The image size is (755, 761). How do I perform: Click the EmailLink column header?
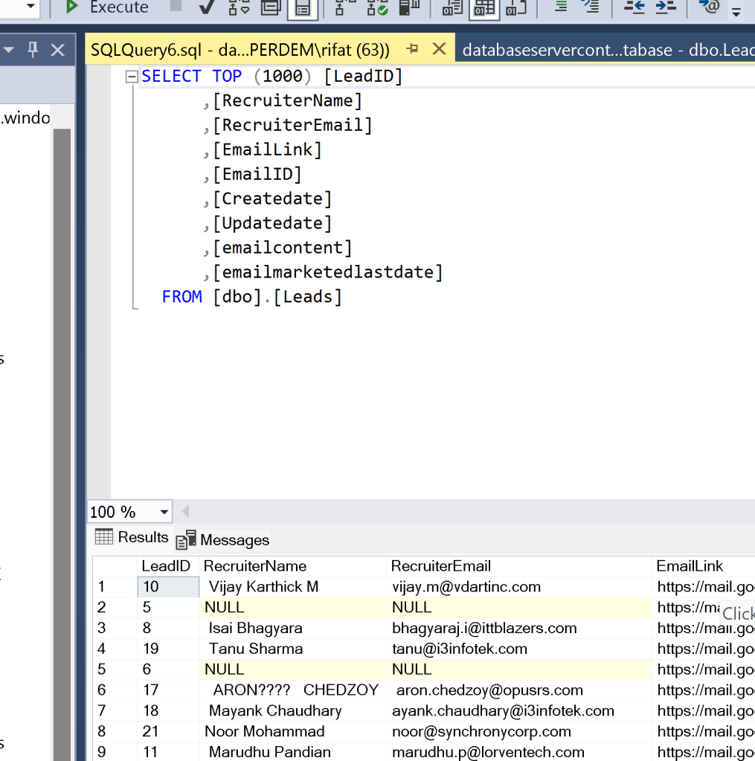[704, 566]
